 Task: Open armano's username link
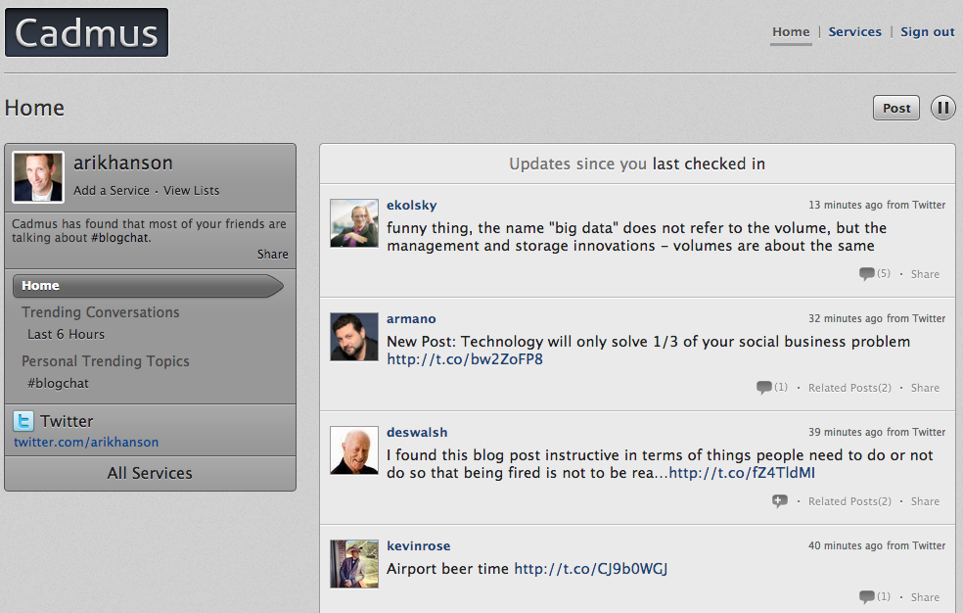(411, 319)
